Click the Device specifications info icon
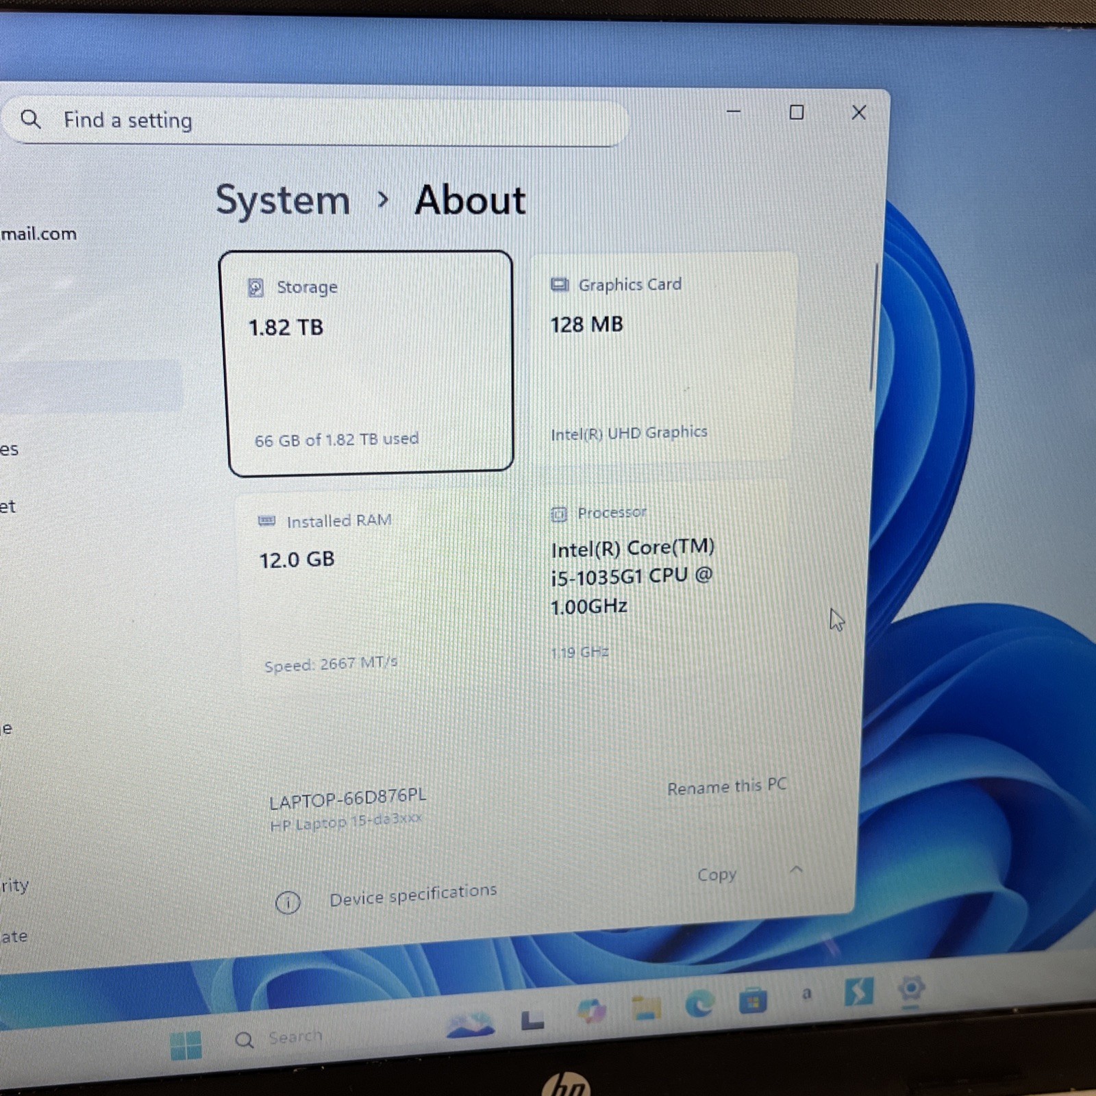 288,903
